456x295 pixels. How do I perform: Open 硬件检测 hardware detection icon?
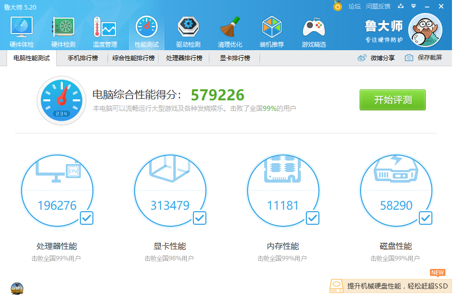[x=63, y=32]
